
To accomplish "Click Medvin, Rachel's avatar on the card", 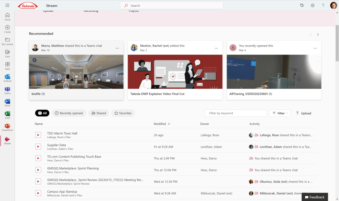I will pos(134,48).
